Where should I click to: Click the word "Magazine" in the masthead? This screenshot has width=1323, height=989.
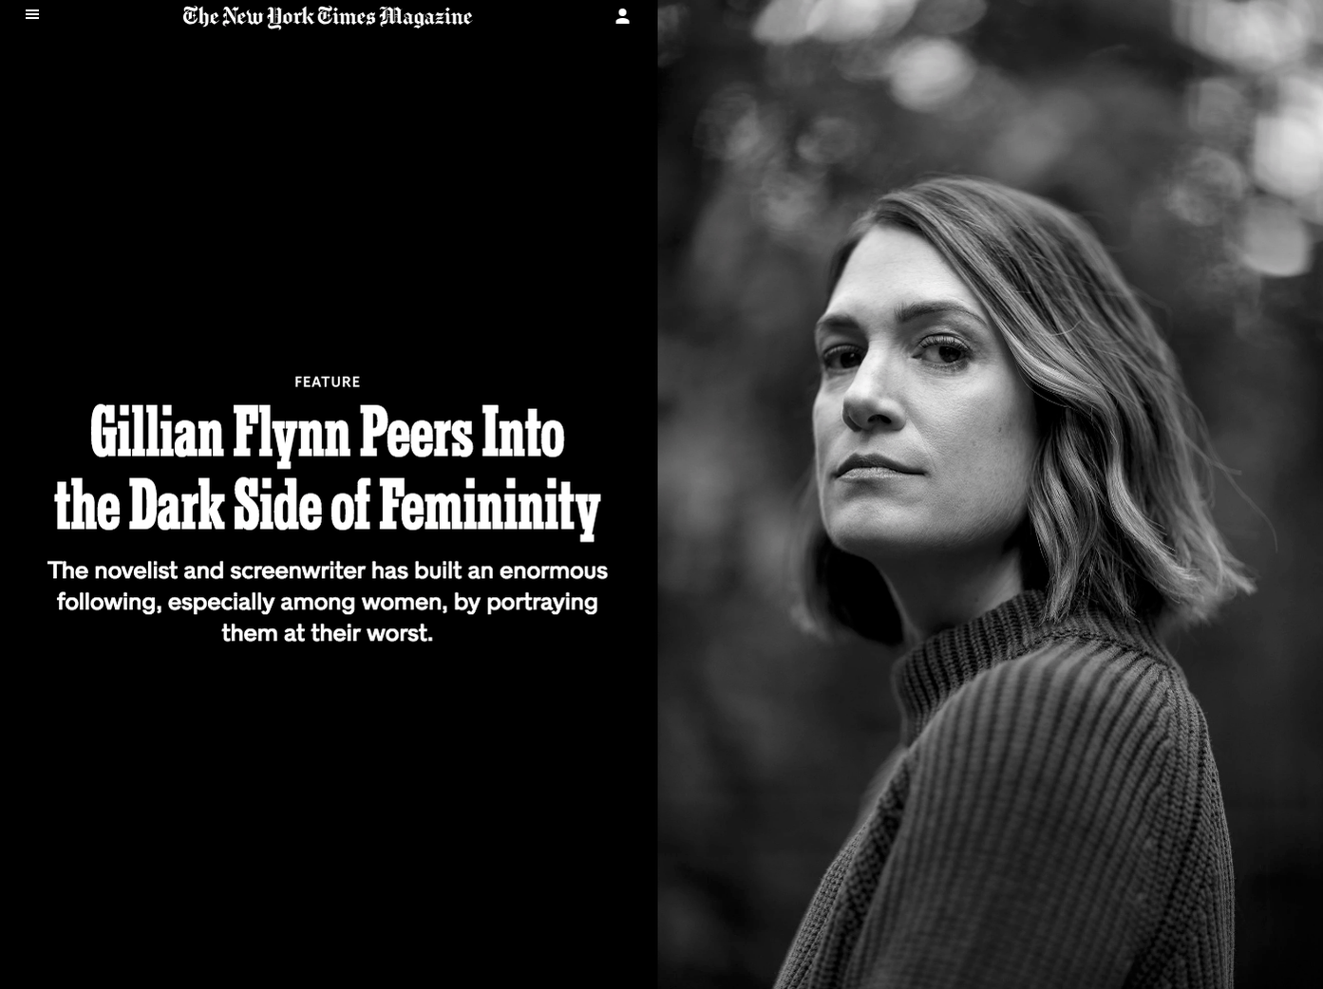[x=425, y=17]
